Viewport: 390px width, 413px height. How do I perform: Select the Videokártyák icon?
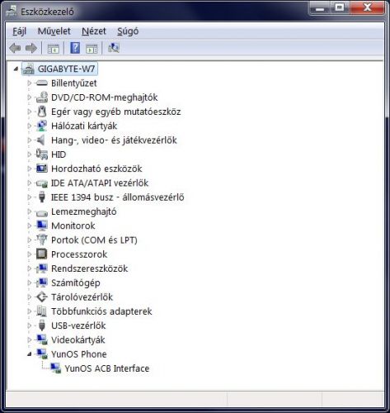42,339
